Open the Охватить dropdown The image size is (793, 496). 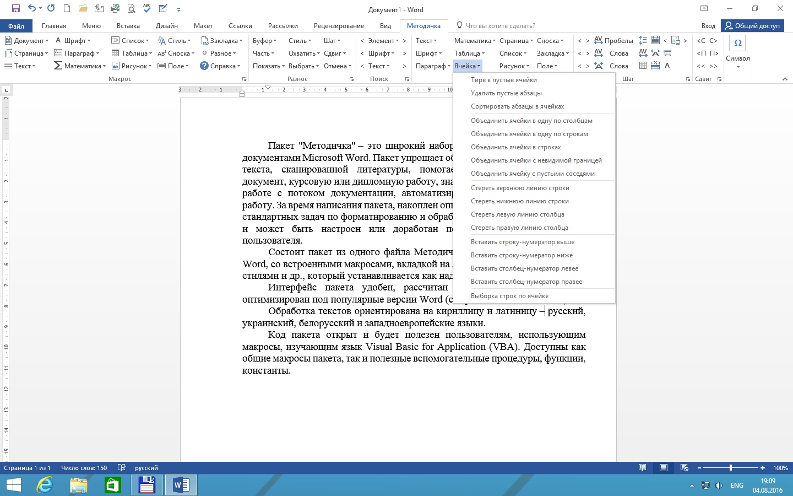304,53
